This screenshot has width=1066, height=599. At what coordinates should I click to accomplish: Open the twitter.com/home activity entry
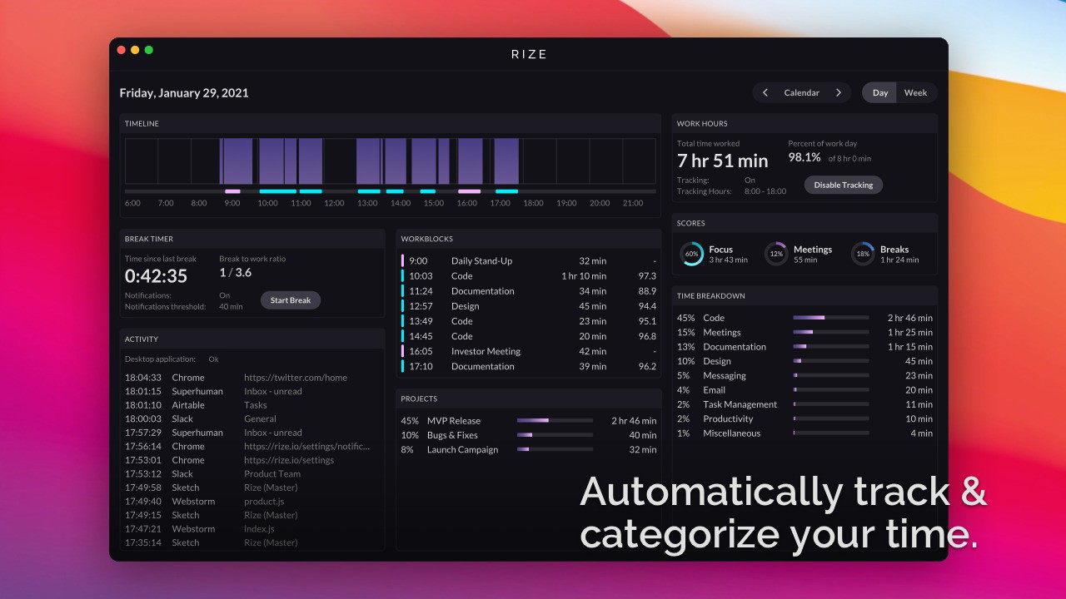click(x=295, y=378)
